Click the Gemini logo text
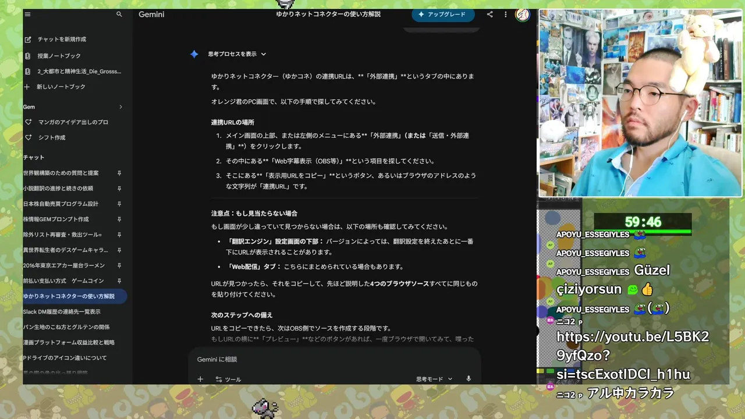This screenshot has width=745, height=419. tap(151, 15)
